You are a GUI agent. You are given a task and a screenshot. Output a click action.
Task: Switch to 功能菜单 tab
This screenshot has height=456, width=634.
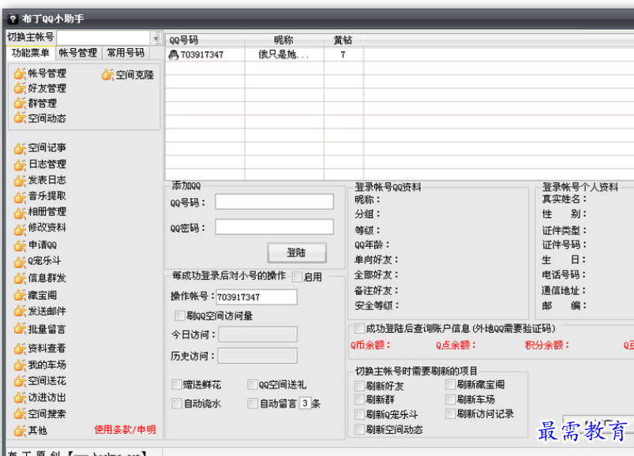tap(30, 53)
